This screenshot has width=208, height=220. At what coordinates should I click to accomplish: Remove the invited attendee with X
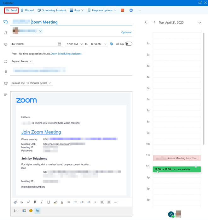[x=40, y=31]
